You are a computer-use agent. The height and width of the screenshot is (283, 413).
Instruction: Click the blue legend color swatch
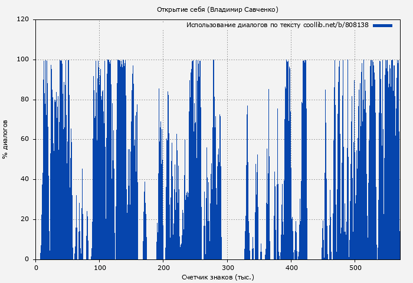pyautogui.click(x=382, y=25)
